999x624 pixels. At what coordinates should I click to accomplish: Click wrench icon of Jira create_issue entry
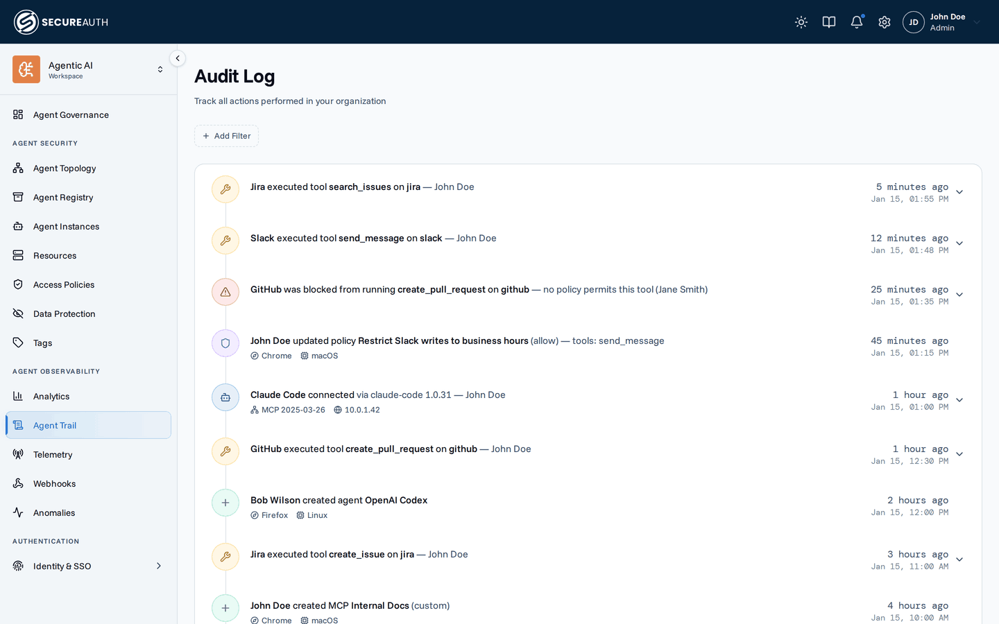tap(225, 557)
